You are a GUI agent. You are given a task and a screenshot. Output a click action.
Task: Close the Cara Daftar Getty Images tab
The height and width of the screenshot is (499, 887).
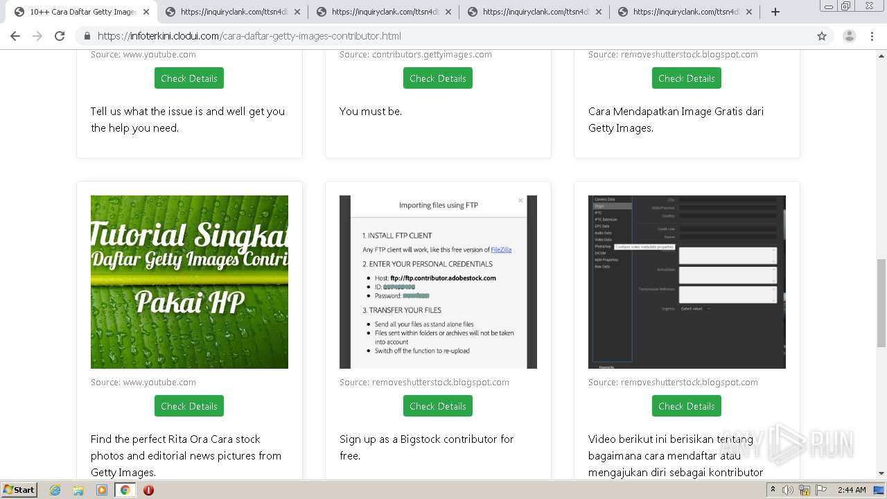[146, 12]
